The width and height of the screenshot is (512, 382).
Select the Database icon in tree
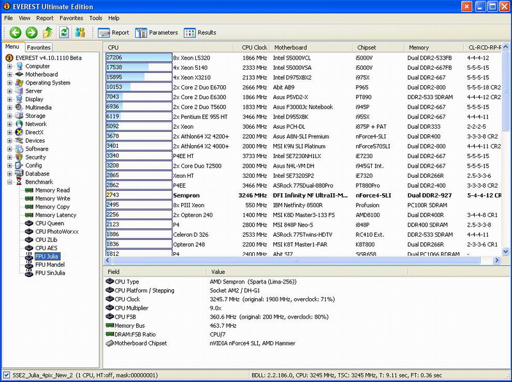19,173
